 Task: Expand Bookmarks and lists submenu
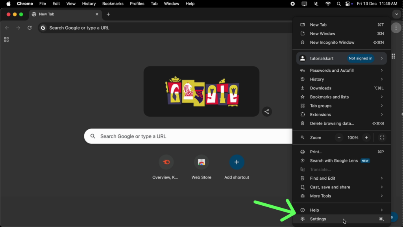(342, 97)
